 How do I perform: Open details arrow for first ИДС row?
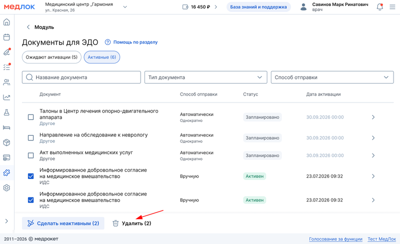[373, 176]
